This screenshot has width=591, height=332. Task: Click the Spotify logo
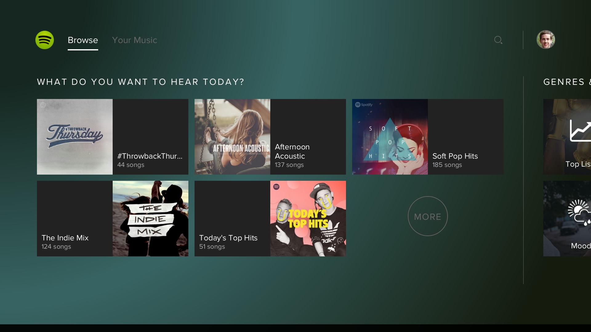(x=44, y=40)
